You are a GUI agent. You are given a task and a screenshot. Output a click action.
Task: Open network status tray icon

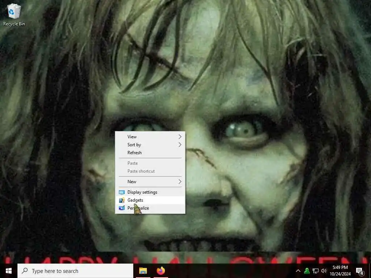click(x=316, y=271)
